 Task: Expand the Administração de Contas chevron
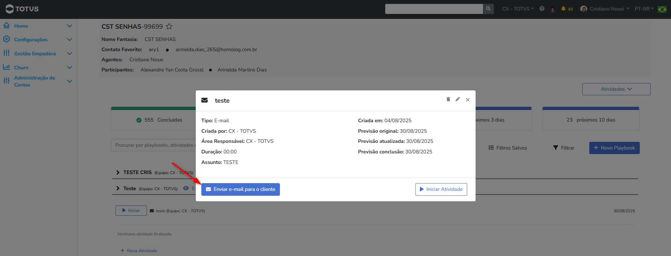[69, 81]
